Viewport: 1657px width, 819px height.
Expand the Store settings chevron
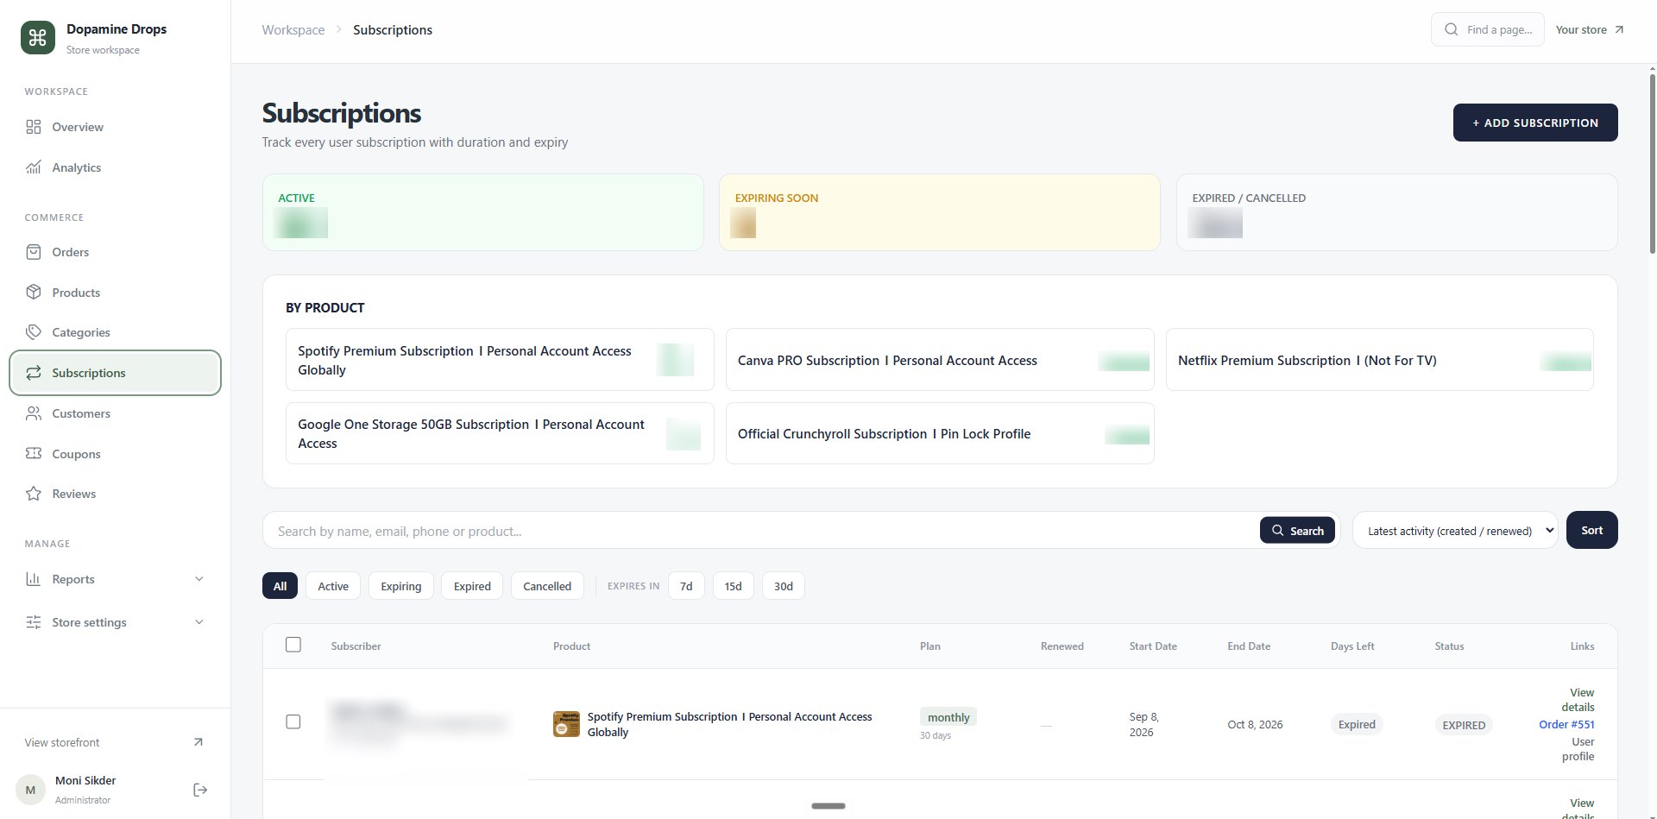coord(199,622)
